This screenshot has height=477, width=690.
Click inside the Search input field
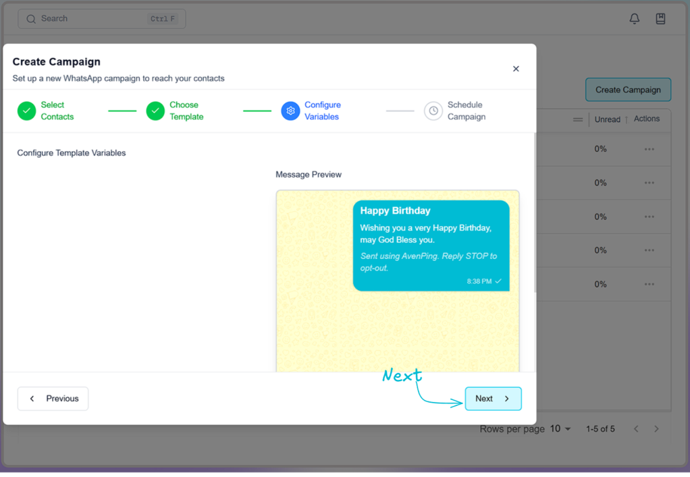88,18
